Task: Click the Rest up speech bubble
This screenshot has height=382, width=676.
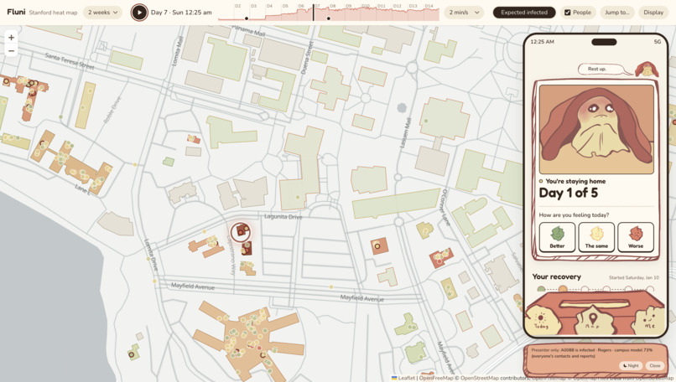Action: pos(601,69)
